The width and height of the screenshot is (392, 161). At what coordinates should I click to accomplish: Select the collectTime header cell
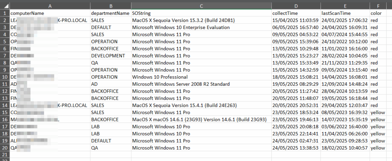[x=295, y=13]
